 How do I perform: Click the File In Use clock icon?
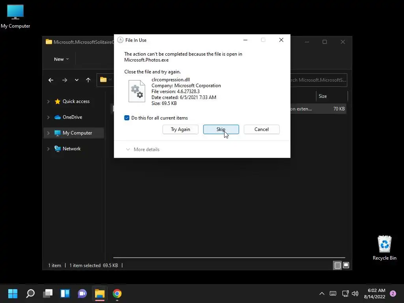coord(120,40)
